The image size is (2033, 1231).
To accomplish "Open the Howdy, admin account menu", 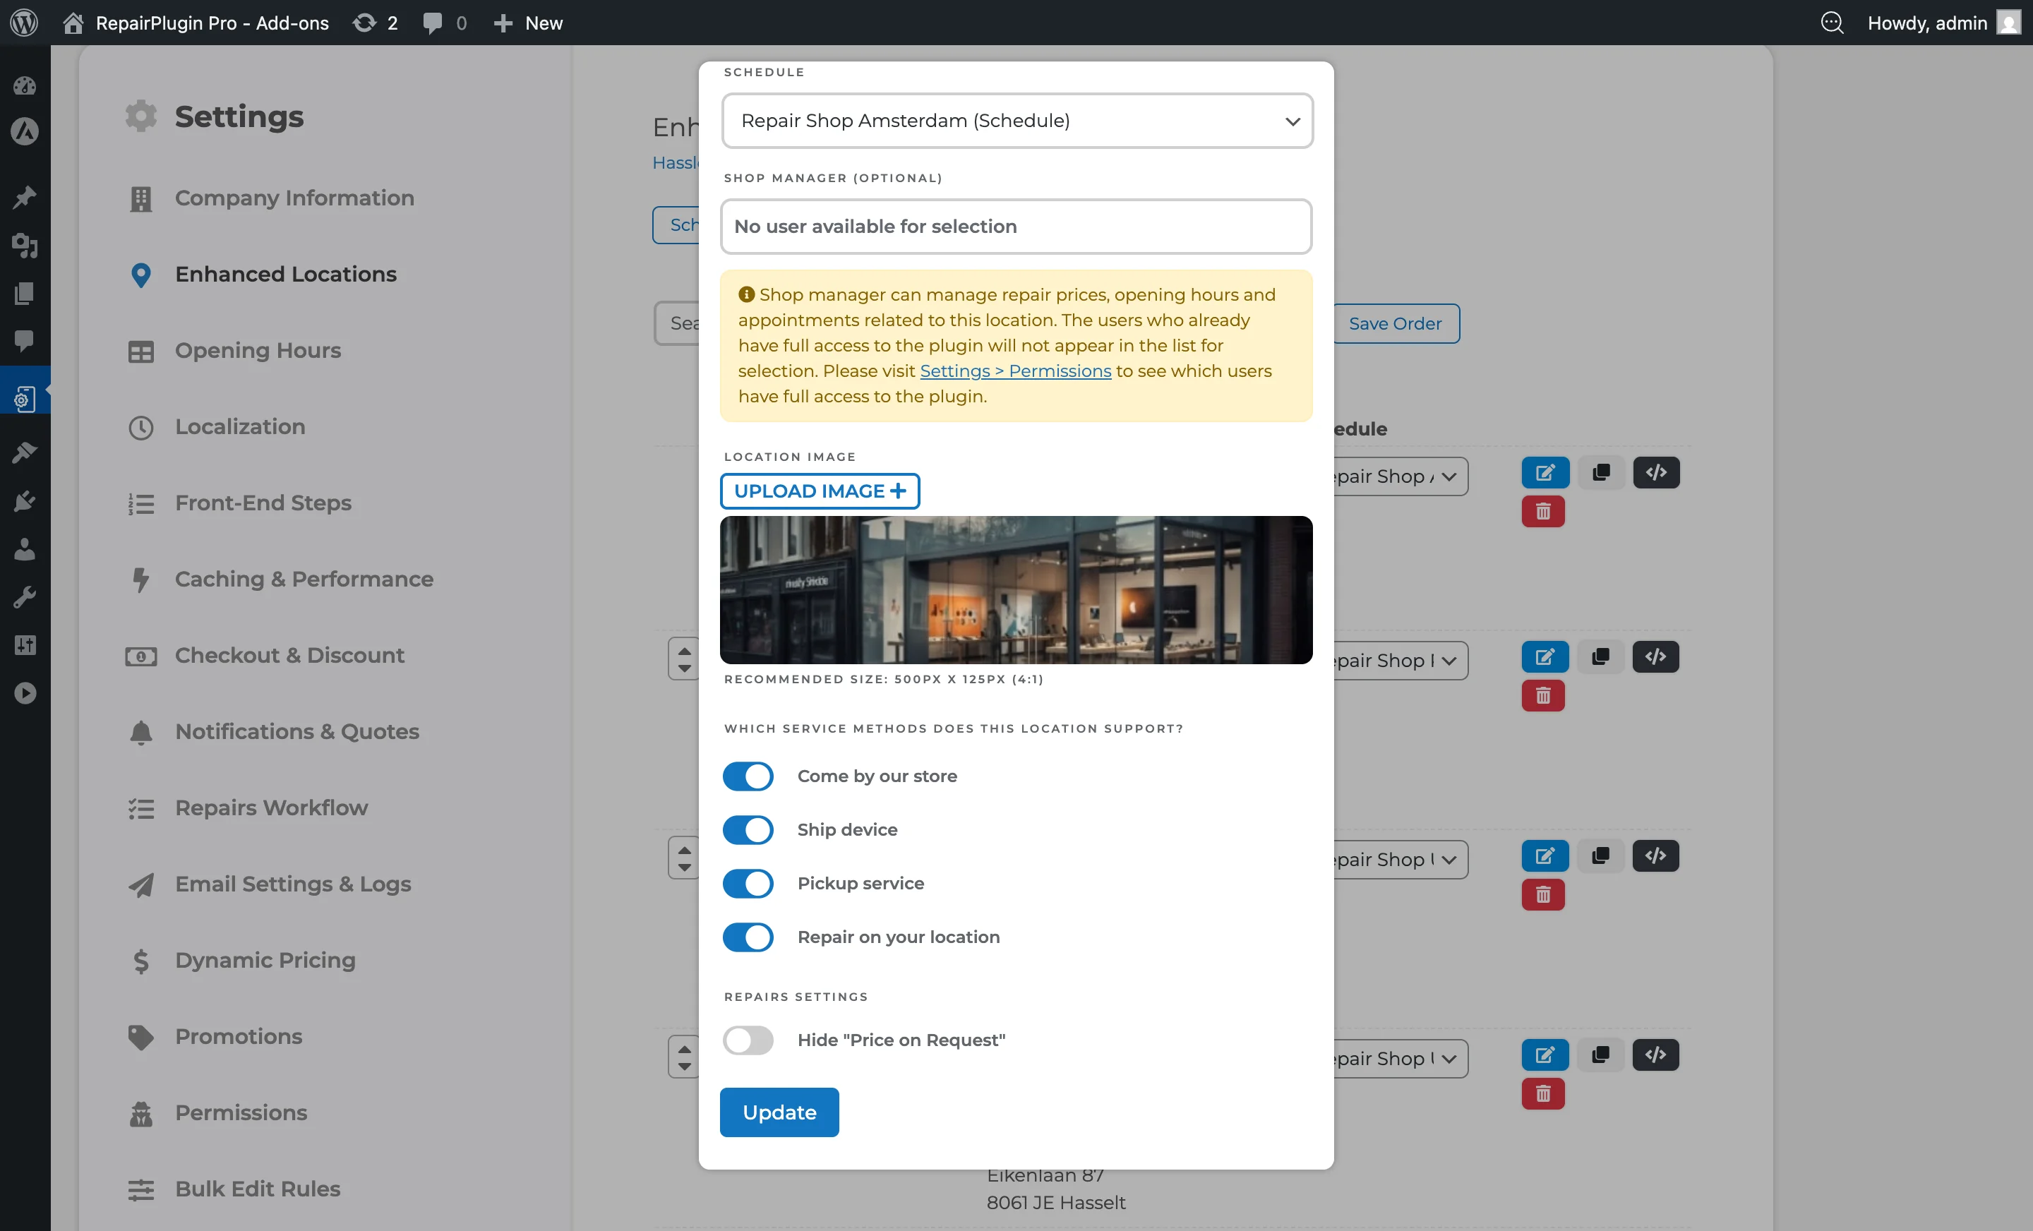I will (x=1943, y=23).
